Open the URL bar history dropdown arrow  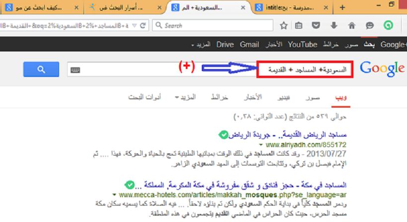point(134,25)
